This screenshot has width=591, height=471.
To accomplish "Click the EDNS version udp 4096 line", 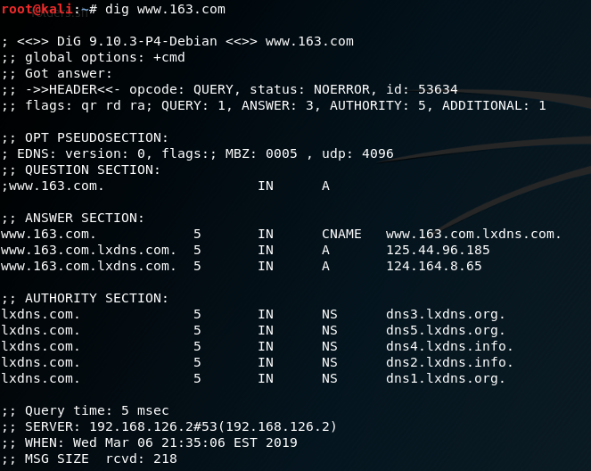I will [197, 153].
